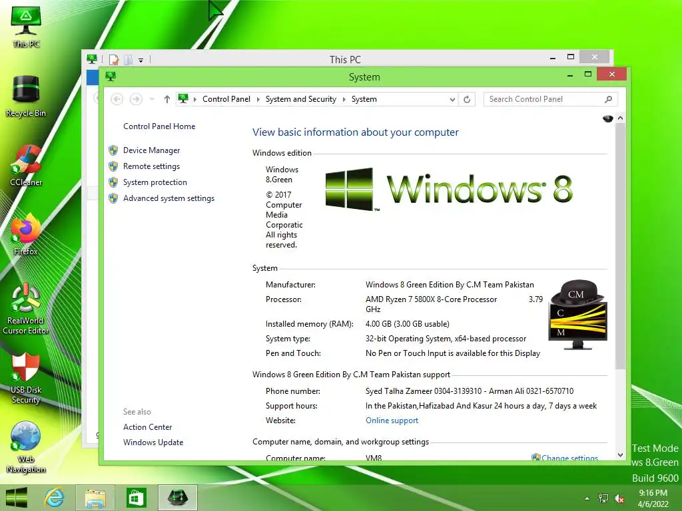
Task: Open the Store app on taskbar
Action: [x=136, y=498]
